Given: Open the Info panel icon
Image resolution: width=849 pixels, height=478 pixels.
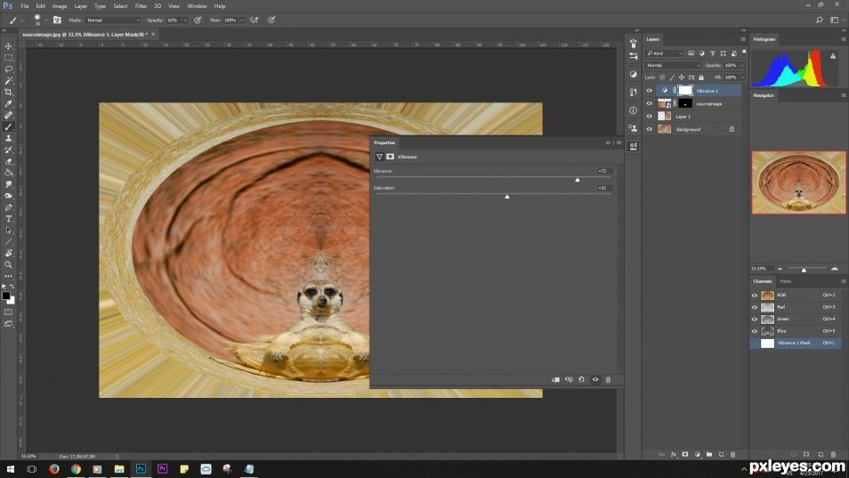Looking at the screenshot, I should [633, 110].
